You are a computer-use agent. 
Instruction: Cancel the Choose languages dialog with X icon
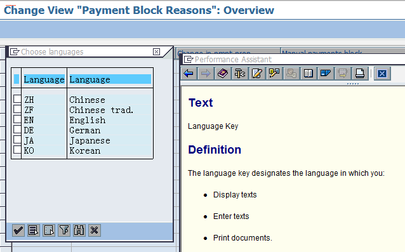(95, 230)
